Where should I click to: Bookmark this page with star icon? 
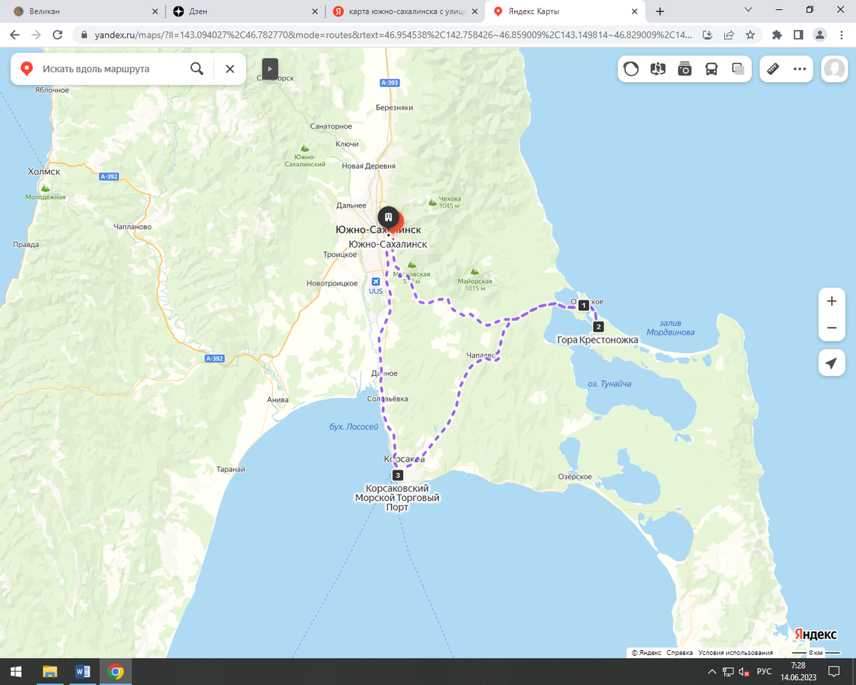750,34
